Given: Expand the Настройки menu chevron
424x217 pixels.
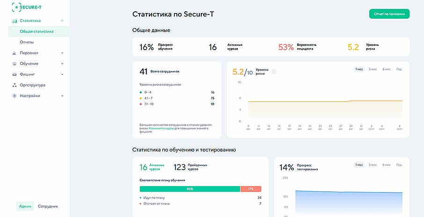Looking at the screenshot, I should (62, 96).
